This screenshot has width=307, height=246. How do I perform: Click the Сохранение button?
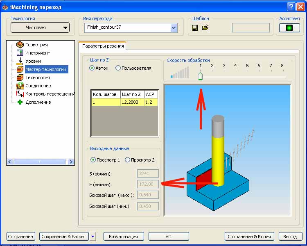(21, 237)
